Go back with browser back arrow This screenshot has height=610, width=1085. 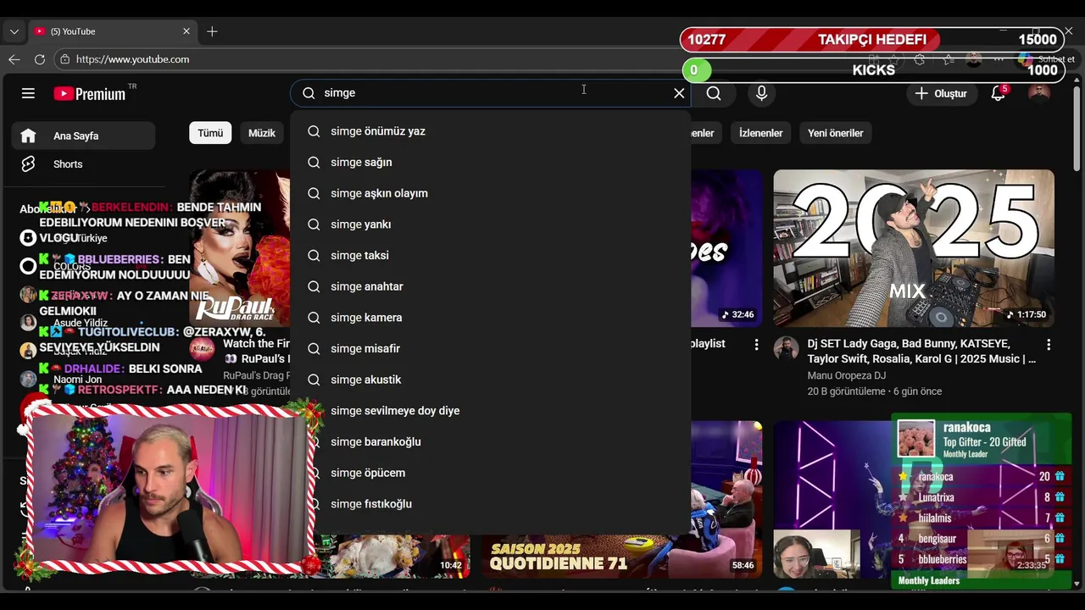pyautogui.click(x=14, y=59)
